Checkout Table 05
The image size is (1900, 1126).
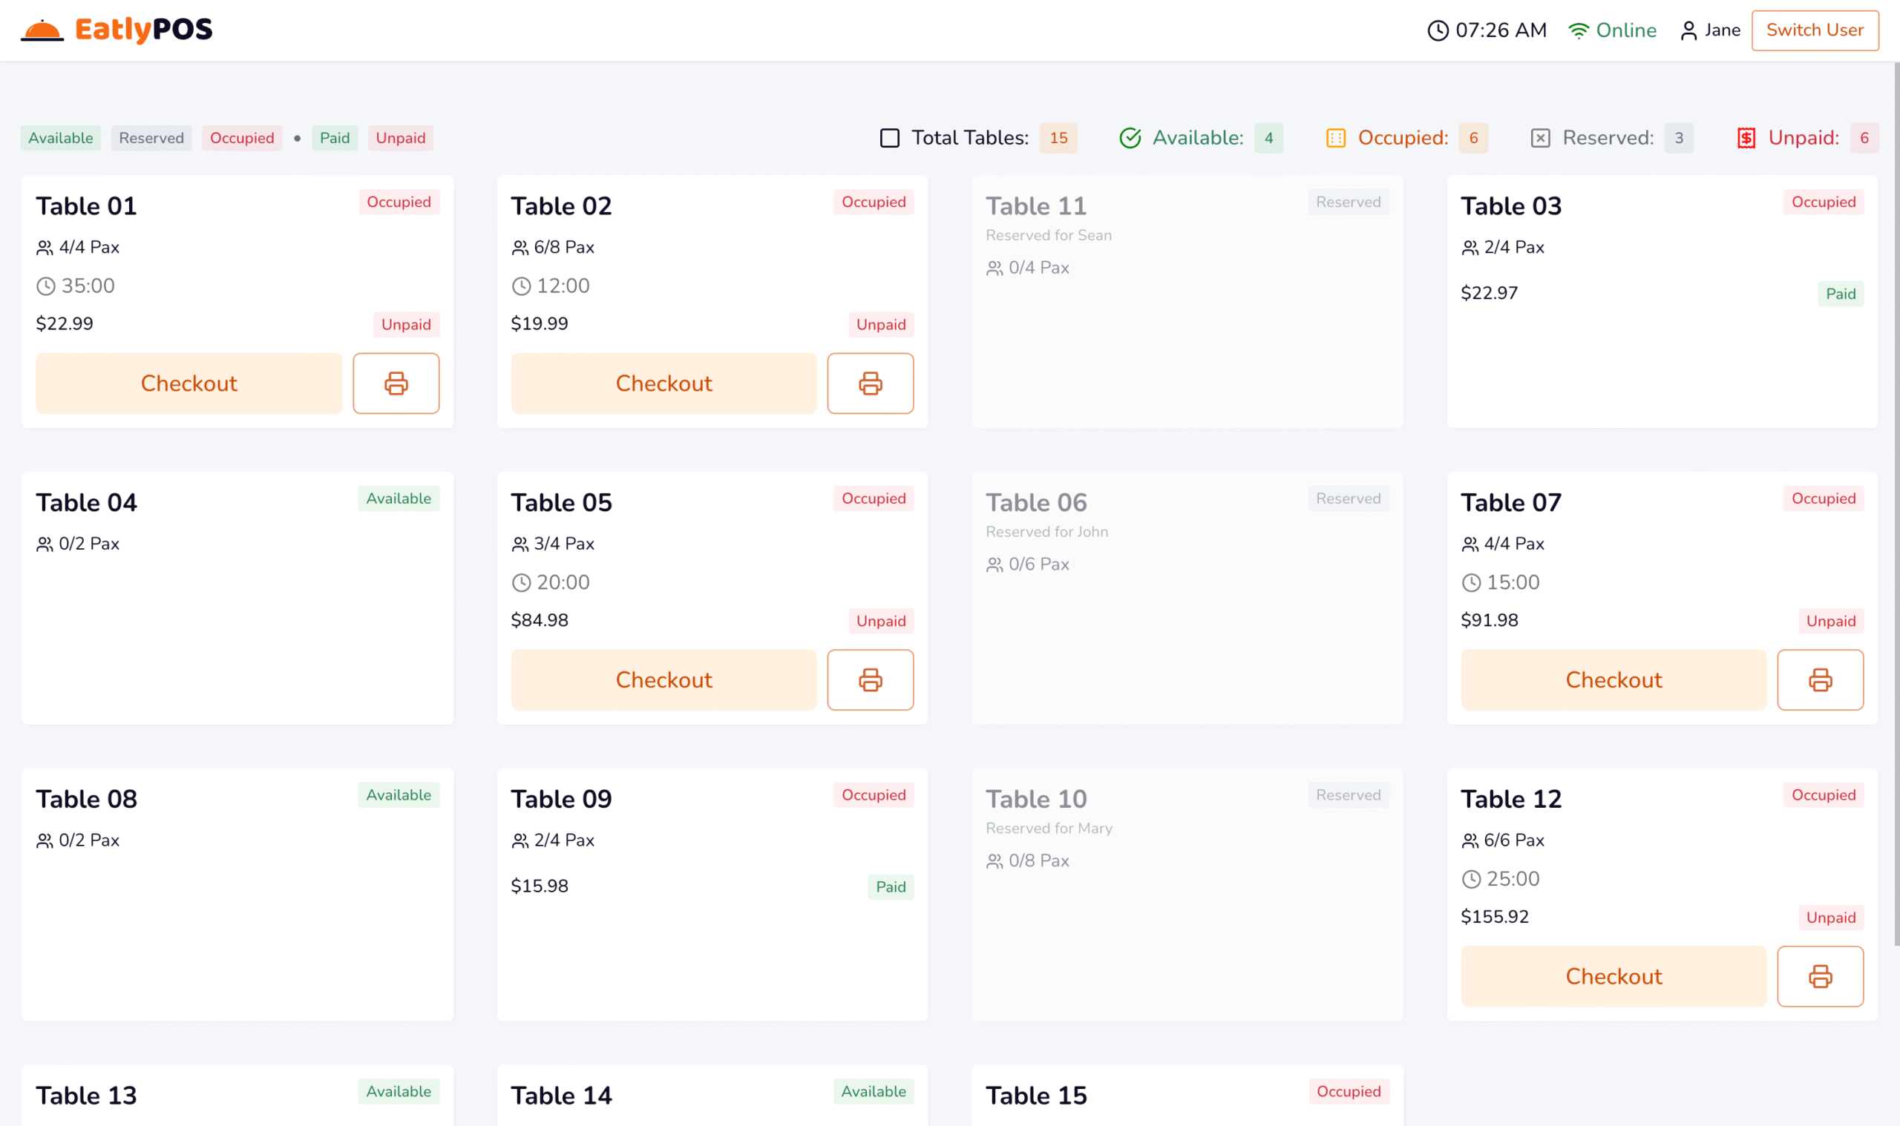pos(664,680)
